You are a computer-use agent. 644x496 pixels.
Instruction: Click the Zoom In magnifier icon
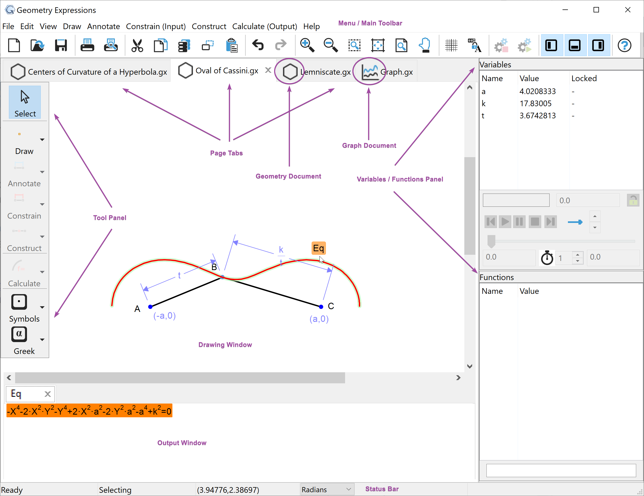click(307, 45)
